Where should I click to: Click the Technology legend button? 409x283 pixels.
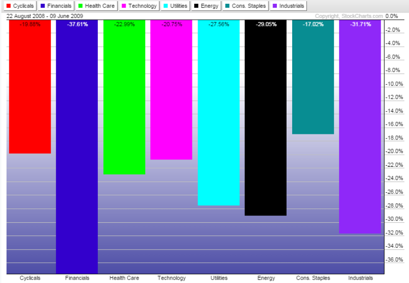point(140,6)
